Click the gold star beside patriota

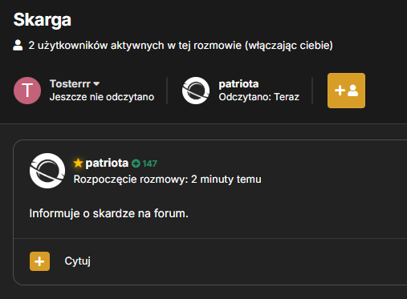point(78,163)
